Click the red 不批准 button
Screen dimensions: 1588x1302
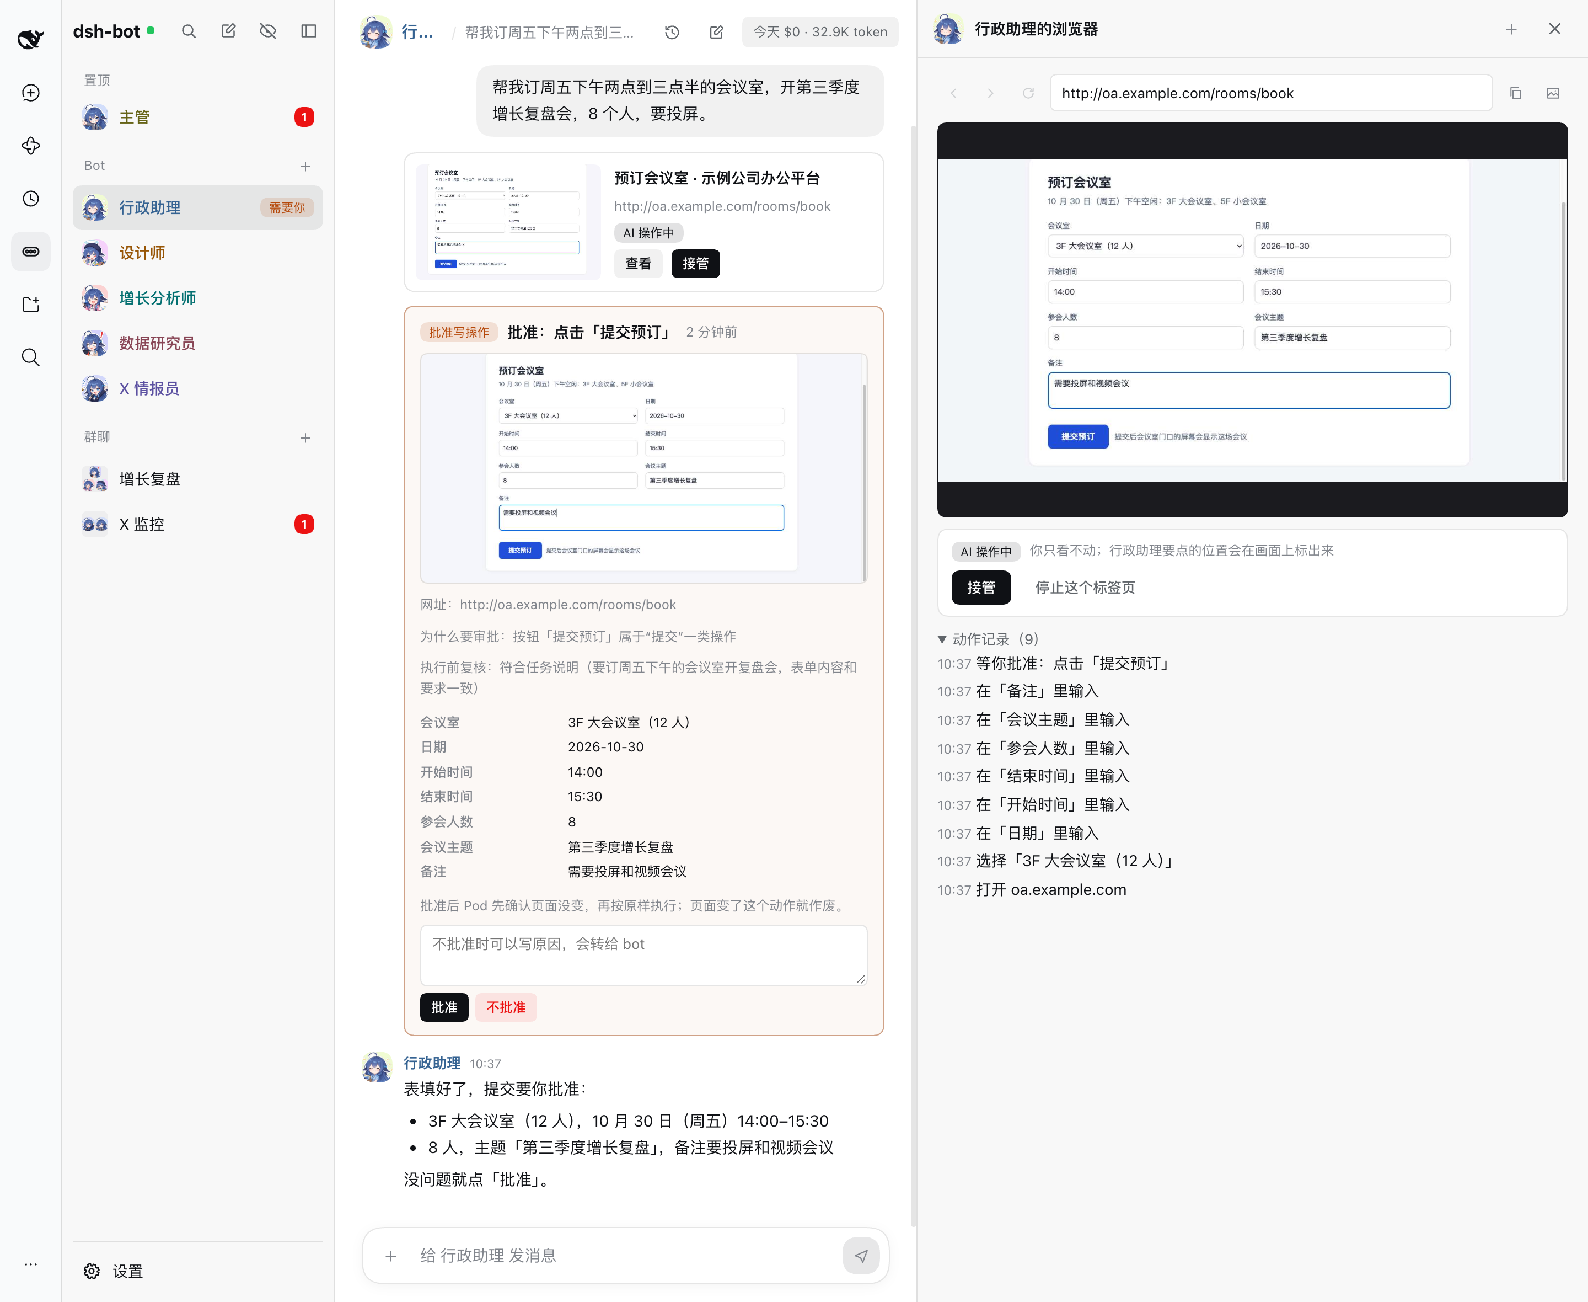click(x=506, y=1007)
